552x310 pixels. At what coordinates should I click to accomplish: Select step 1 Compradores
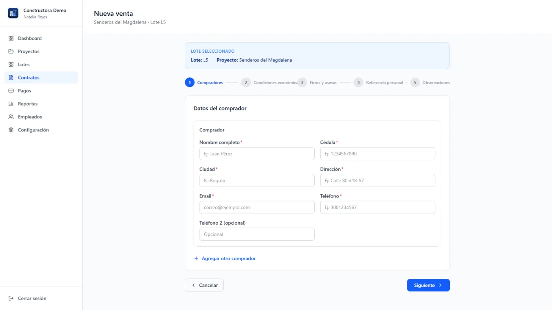(x=204, y=83)
